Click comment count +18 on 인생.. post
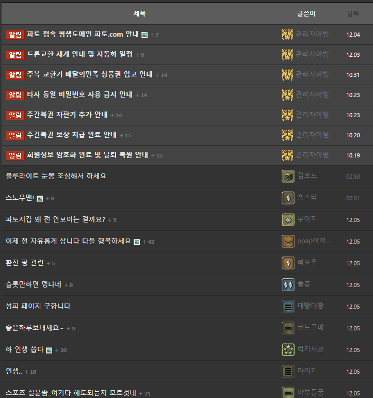Viewport: 373px width, 398px height. (x=30, y=372)
